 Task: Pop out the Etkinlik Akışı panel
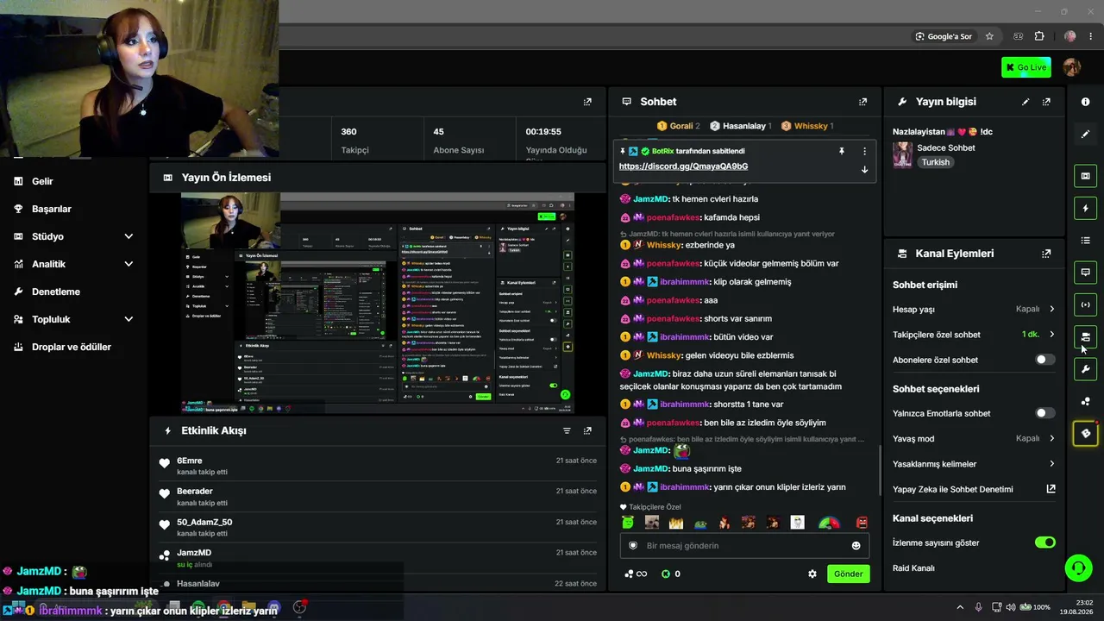click(587, 430)
